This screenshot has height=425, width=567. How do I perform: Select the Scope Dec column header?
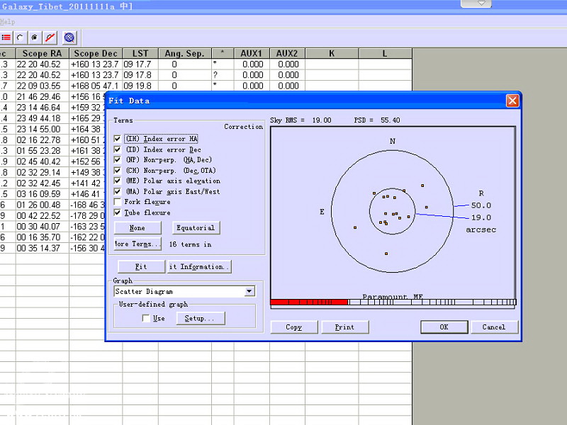tap(96, 53)
